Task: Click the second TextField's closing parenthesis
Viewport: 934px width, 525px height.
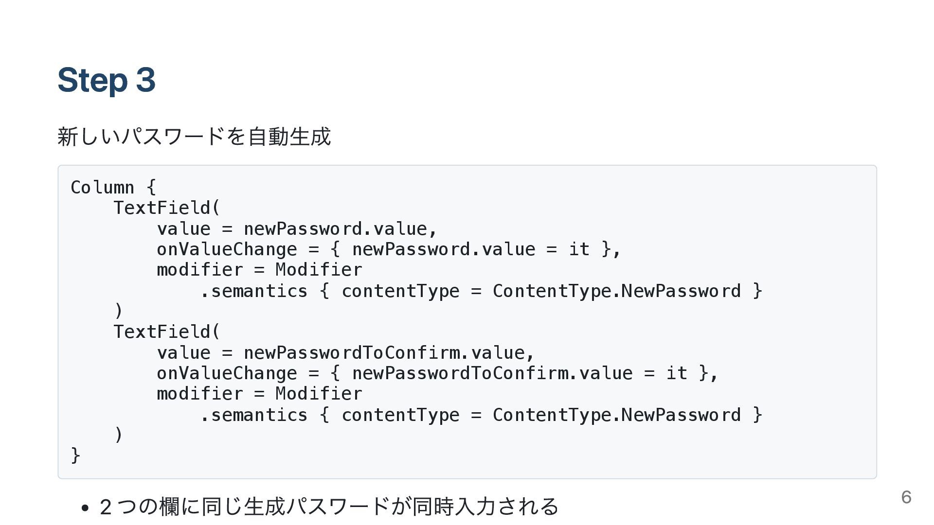Action: (118, 434)
